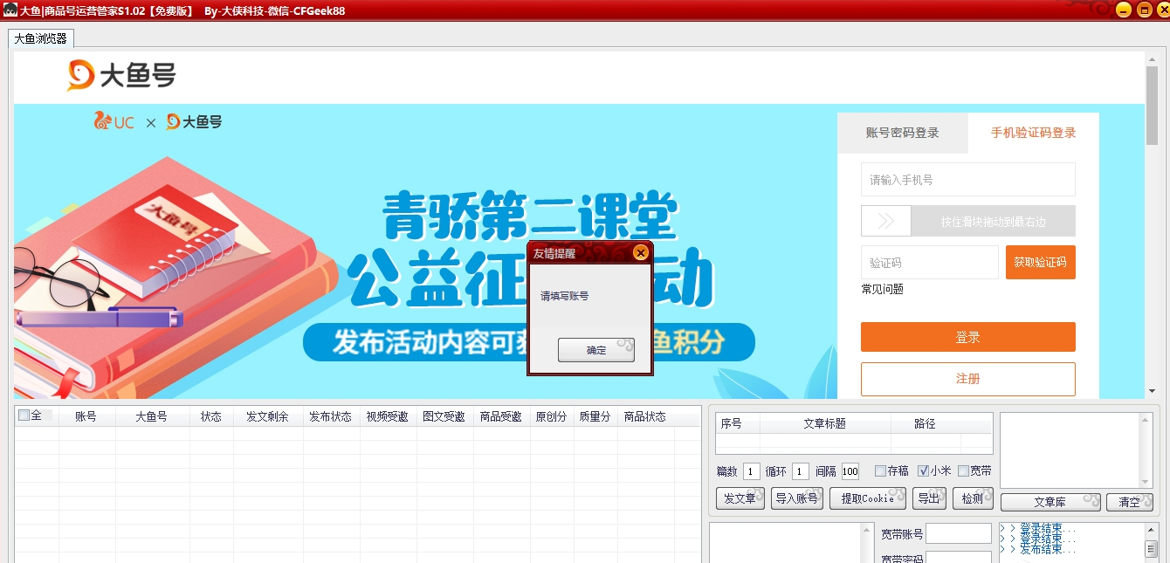The height and width of the screenshot is (563, 1170).
Task: Click the 发文剩余 column header
Action: [268, 417]
